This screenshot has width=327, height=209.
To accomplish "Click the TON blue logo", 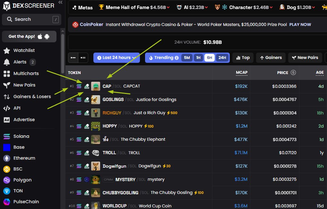I will tap(7, 191).
